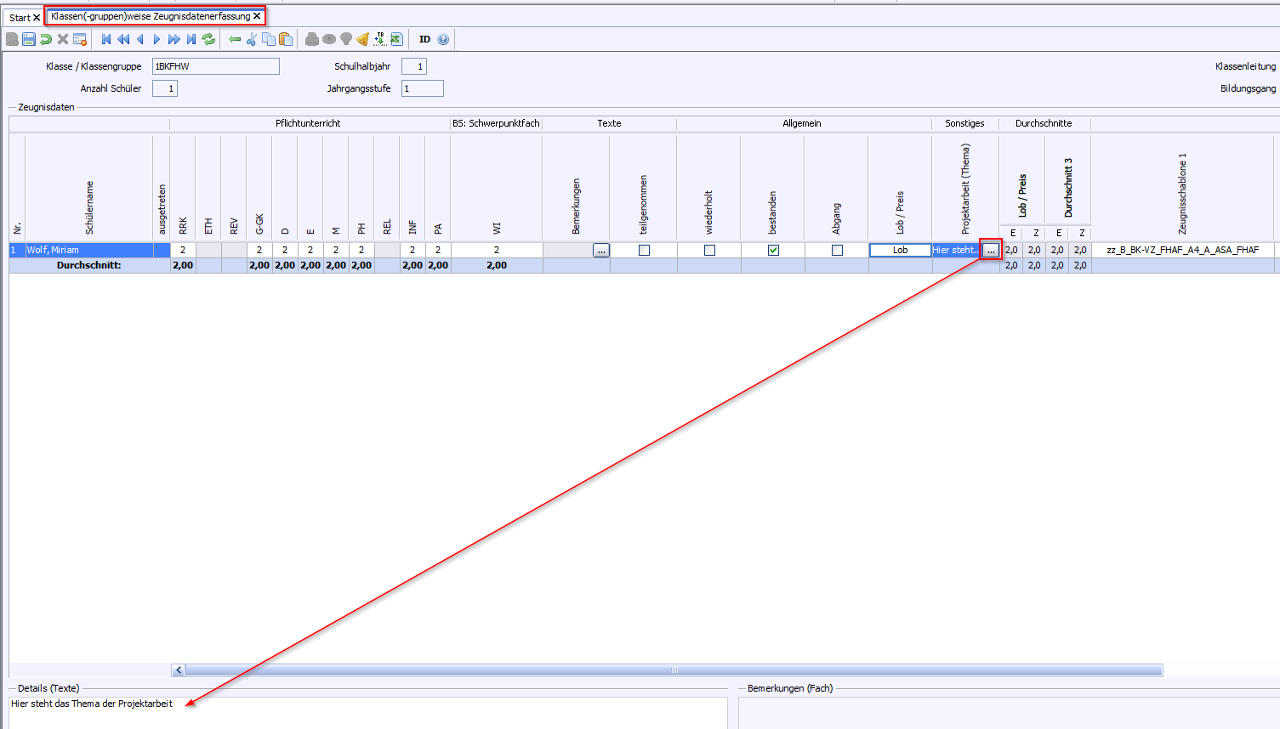Image resolution: width=1280 pixels, height=729 pixels.
Task: Tick the 'Abgang' checkbox
Action: pos(837,251)
